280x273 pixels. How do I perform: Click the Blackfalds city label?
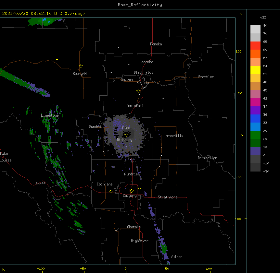(143, 72)
